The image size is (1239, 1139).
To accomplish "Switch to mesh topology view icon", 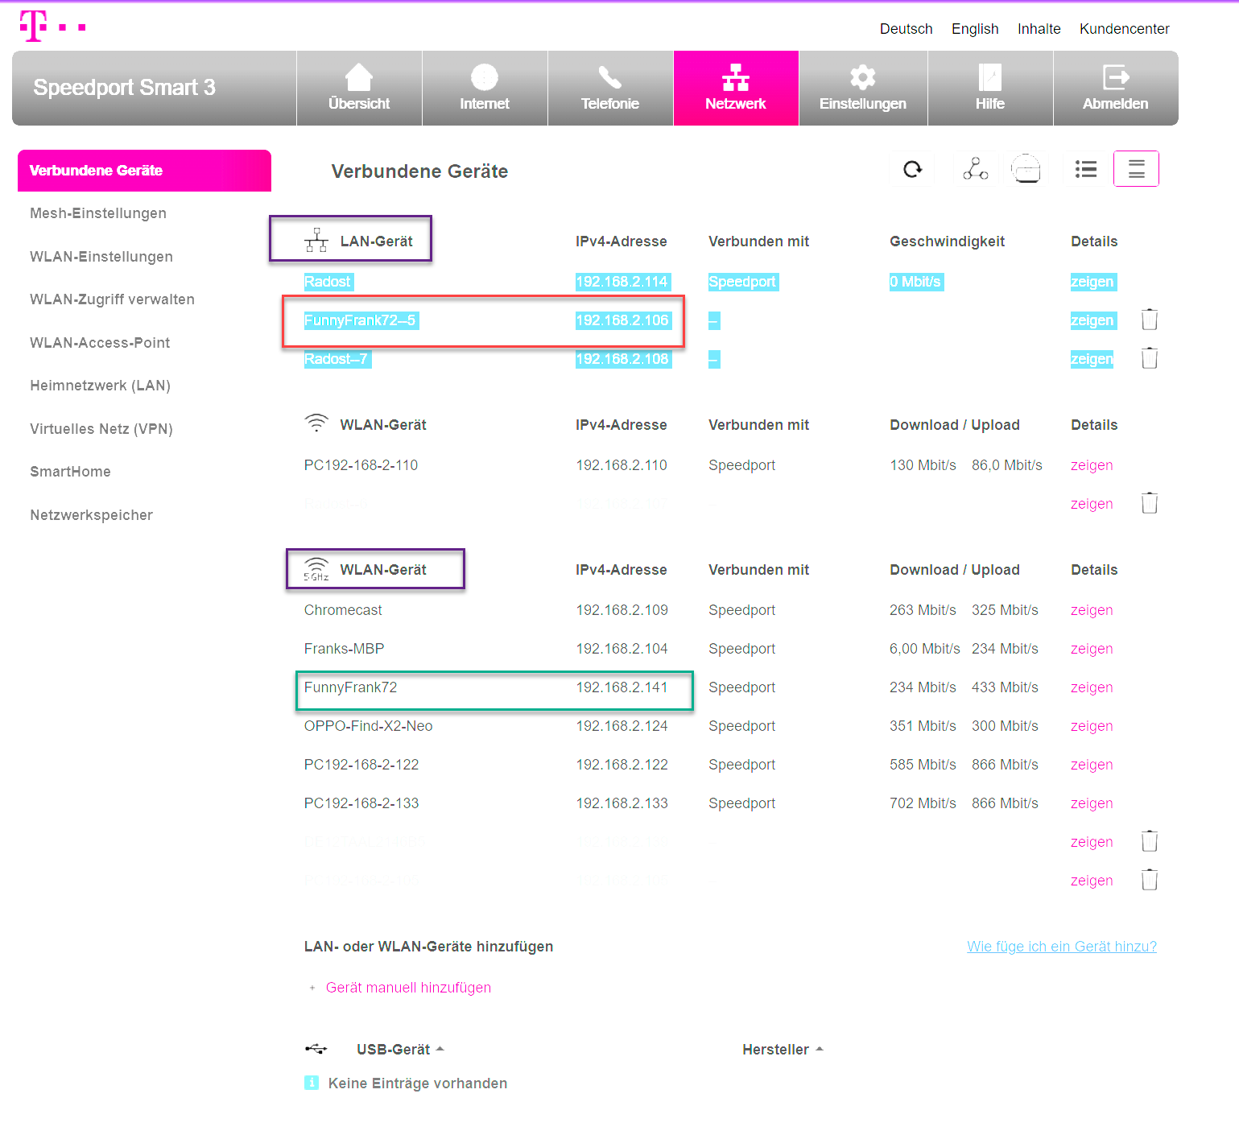I will [976, 169].
